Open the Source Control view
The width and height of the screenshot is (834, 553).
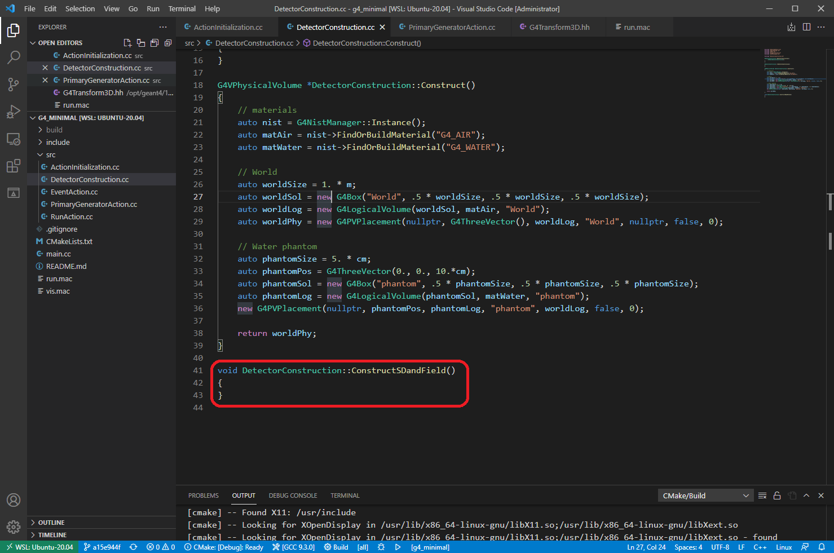[14, 84]
